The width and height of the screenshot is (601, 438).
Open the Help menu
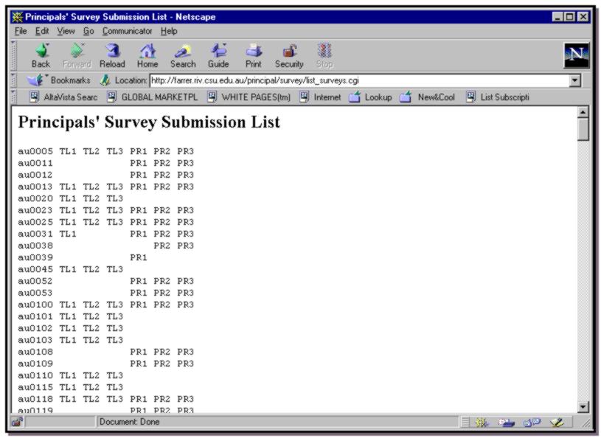(x=169, y=31)
